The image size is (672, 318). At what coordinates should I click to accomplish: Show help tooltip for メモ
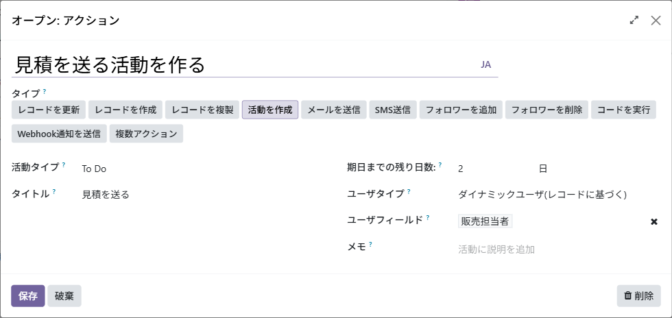(370, 244)
